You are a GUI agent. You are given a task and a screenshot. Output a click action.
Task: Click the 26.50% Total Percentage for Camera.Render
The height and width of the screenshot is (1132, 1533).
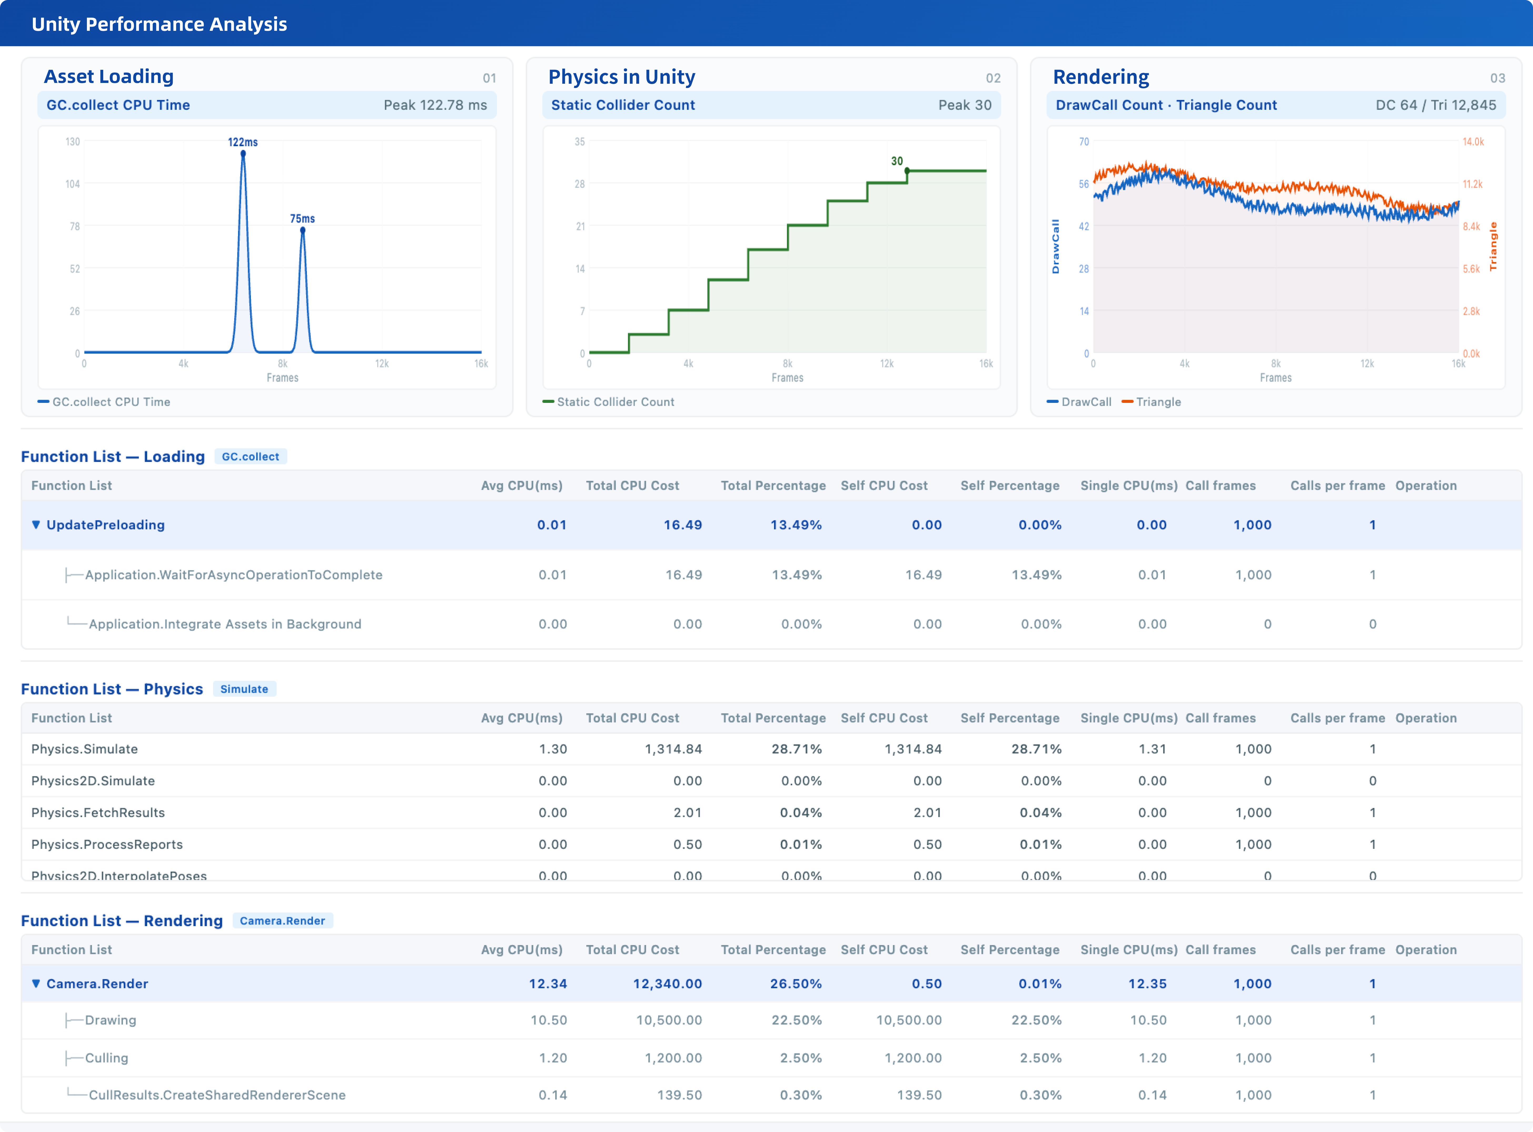pyautogui.click(x=796, y=984)
